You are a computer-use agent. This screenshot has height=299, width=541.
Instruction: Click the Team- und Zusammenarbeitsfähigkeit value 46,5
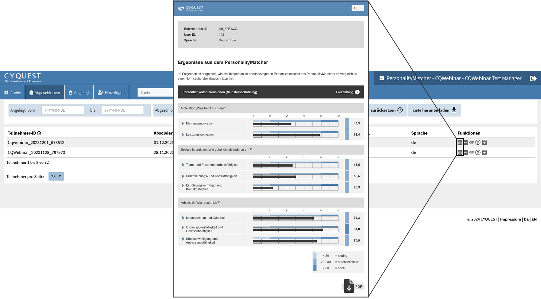coord(357,165)
